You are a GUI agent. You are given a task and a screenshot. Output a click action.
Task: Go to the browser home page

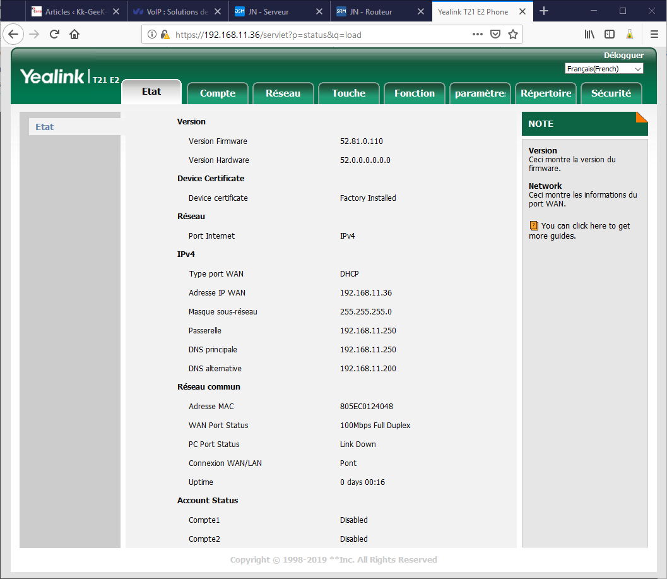[x=74, y=35]
